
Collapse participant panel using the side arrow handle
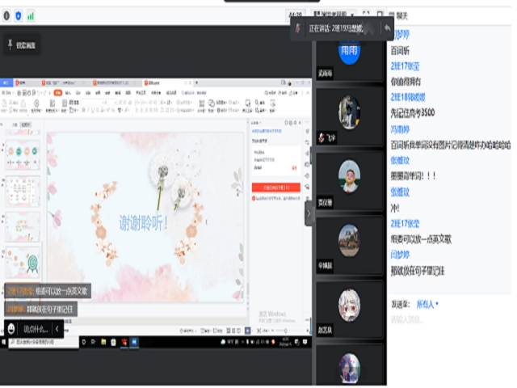click(308, 213)
